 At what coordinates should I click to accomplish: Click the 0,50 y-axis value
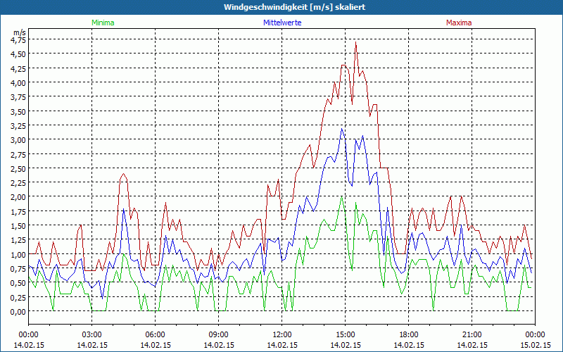click(18, 283)
